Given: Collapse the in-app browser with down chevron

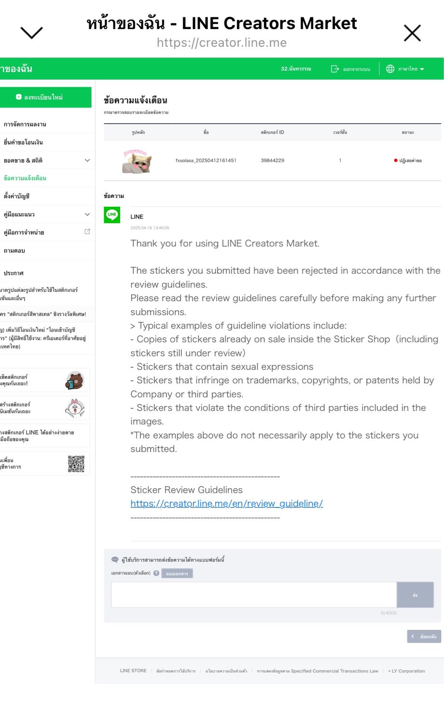Looking at the screenshot, I should coord(32,33).
